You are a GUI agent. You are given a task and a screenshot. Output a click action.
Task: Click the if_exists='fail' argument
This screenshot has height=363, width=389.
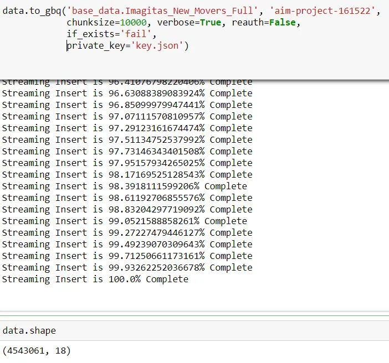(109, 34)
